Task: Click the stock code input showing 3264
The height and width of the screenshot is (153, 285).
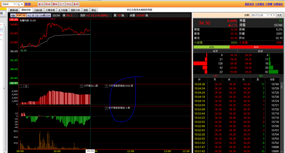Action: pos(8,4)
